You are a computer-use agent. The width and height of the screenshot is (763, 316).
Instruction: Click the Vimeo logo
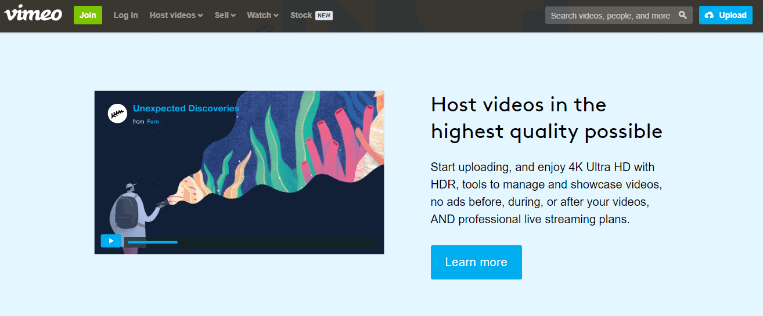pos(33,13)
